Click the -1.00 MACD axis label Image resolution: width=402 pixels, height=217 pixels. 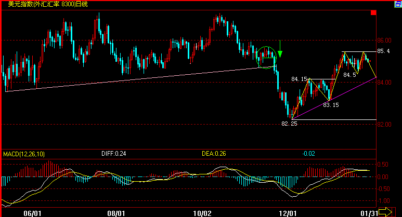pos(383,201)
